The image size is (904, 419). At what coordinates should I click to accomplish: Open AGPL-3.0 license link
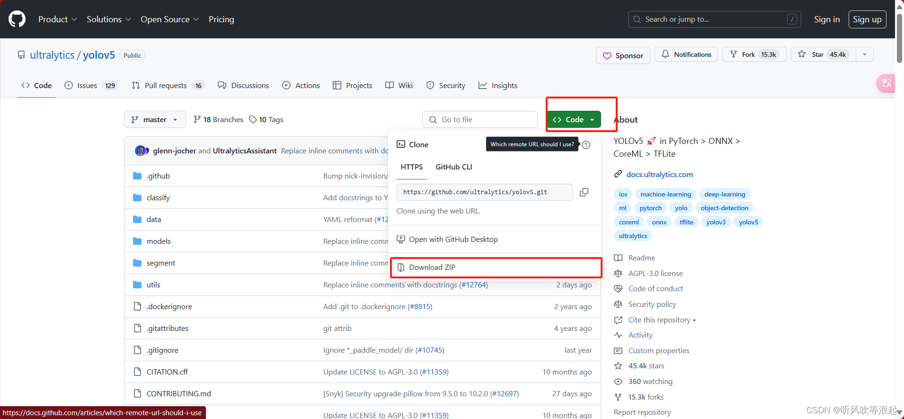pyautogui.click(x=648, y=274)
